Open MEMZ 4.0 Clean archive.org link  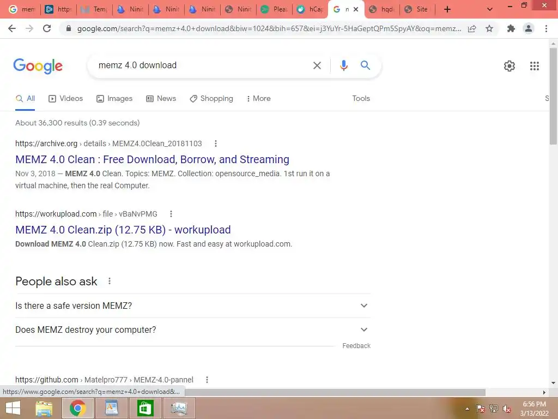click(153, 159)
